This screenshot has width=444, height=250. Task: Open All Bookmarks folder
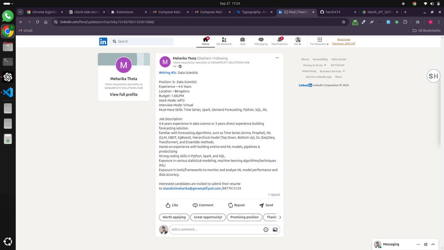pyautogui.click(x=426, y=31)
